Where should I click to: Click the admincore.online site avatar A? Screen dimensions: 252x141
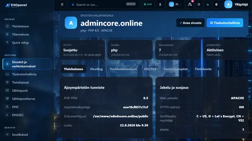click(71, 23)
